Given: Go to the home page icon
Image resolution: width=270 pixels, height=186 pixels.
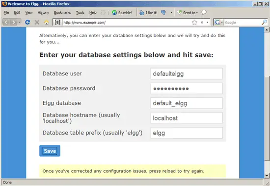Looking at the screenshot, I should tap(46, 23).
